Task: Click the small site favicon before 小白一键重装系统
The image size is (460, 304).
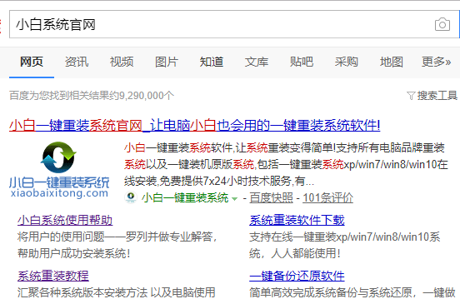Action: pyautogui.click(x=131, y=197)
